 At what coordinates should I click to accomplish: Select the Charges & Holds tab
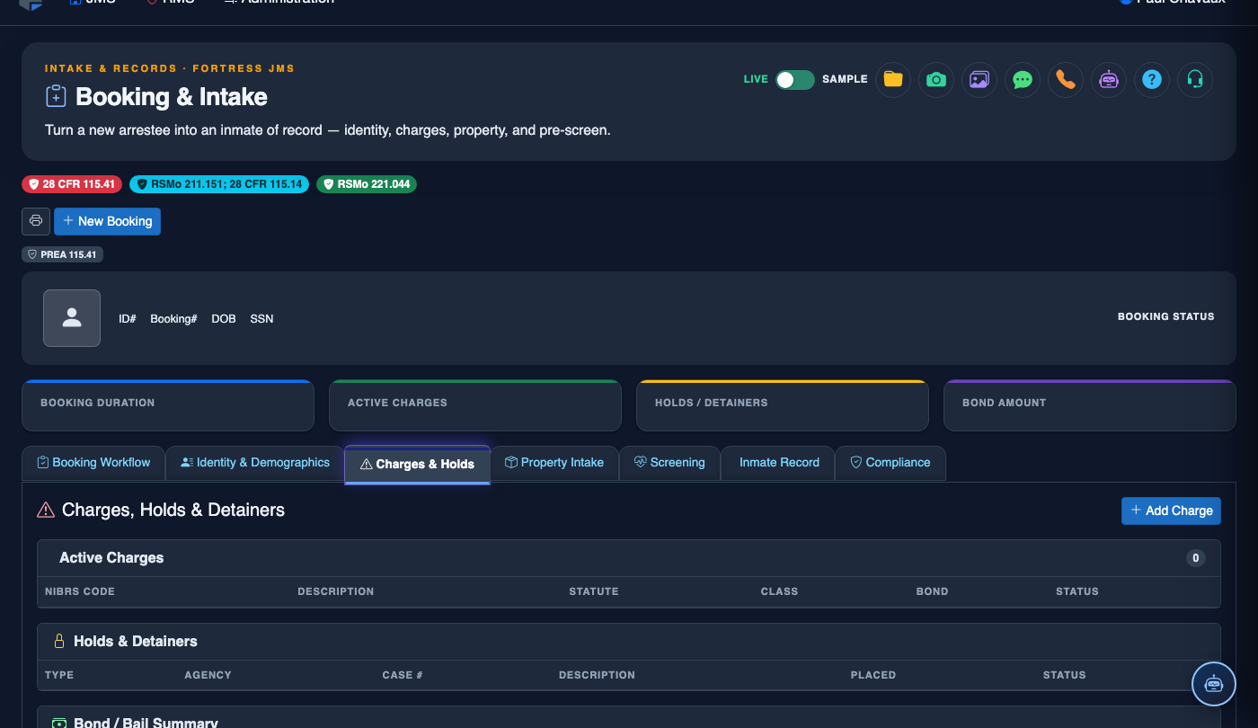pyautogui.click(x=417, y=464)
